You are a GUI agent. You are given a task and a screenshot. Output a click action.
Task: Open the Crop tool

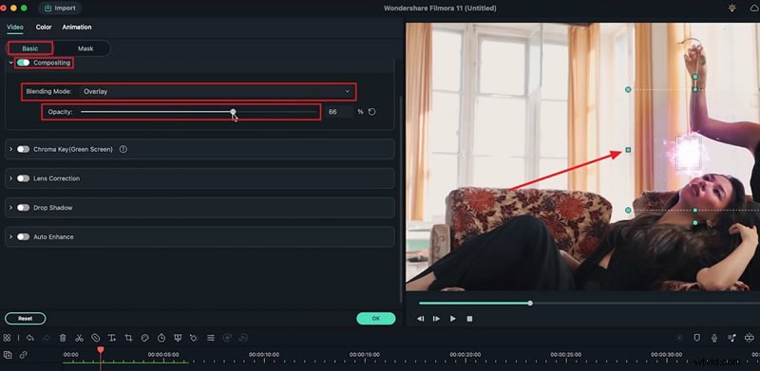(x=128, y=338)
